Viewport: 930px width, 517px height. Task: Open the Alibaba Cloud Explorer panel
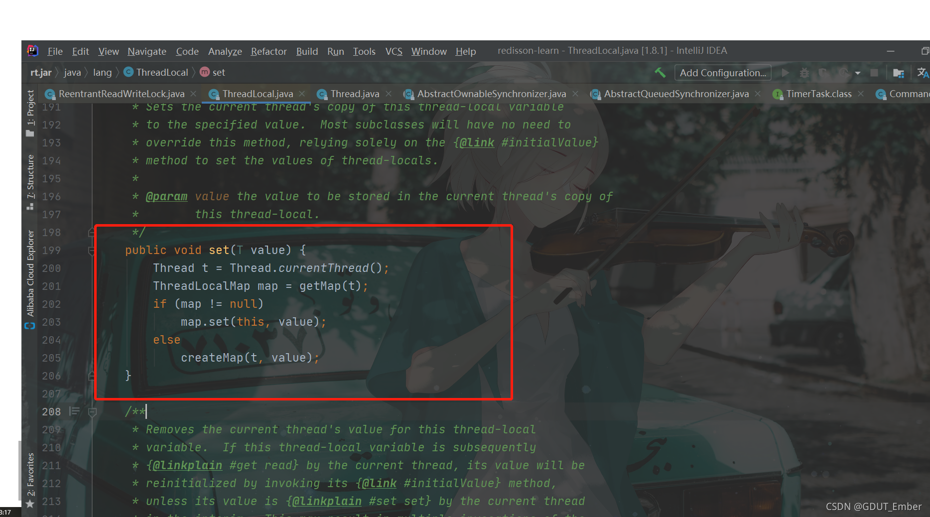tap(30, 279)
